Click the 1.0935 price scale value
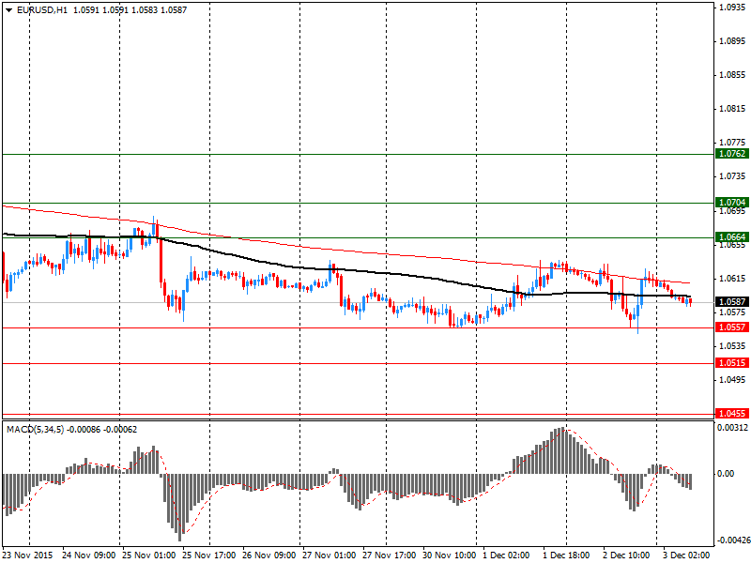This screenshot has height=563, width=751. (733, 8)
